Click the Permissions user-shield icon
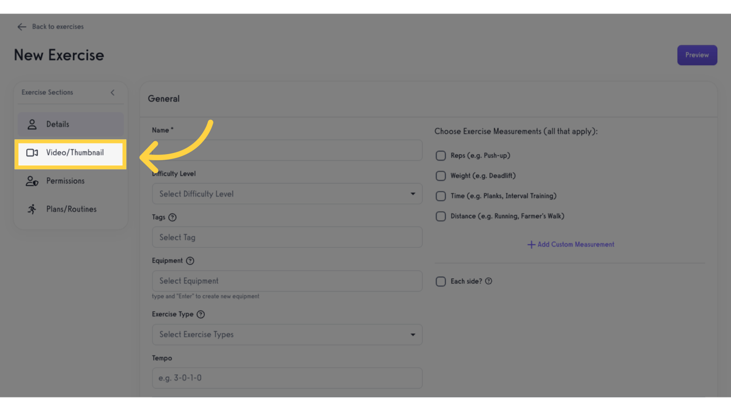The width and height of the screenshot is (731, 411). (x=32, y=181)
